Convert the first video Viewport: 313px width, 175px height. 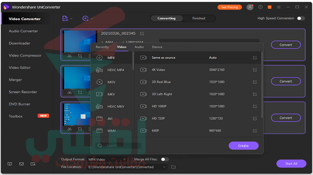pyautogui.click(x=286, y=45)
